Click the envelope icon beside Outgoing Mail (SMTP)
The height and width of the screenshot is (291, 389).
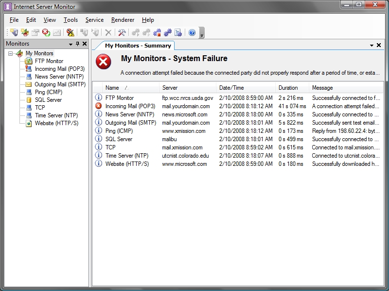point(29,84)
